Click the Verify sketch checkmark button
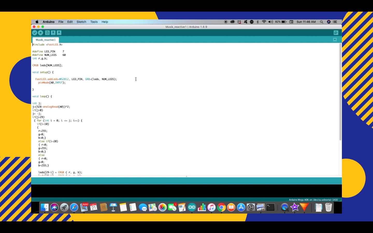The height and width of the screenshot is (233, 373). point(34,33)
